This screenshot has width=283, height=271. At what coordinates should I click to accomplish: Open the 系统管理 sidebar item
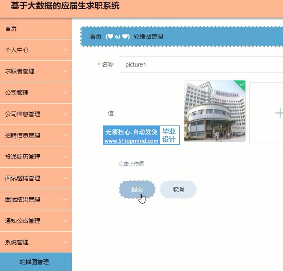[36, 242]
